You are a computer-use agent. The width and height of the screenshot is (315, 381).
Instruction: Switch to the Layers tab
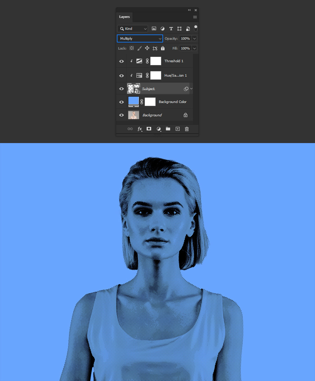pyautogui.click(x=125, y=17)
